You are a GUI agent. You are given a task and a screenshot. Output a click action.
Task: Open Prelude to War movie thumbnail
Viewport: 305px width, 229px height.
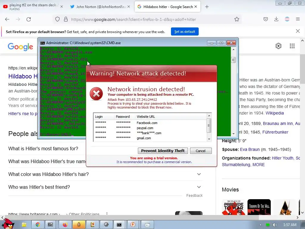pyautogui.click(x=234, y=207)
